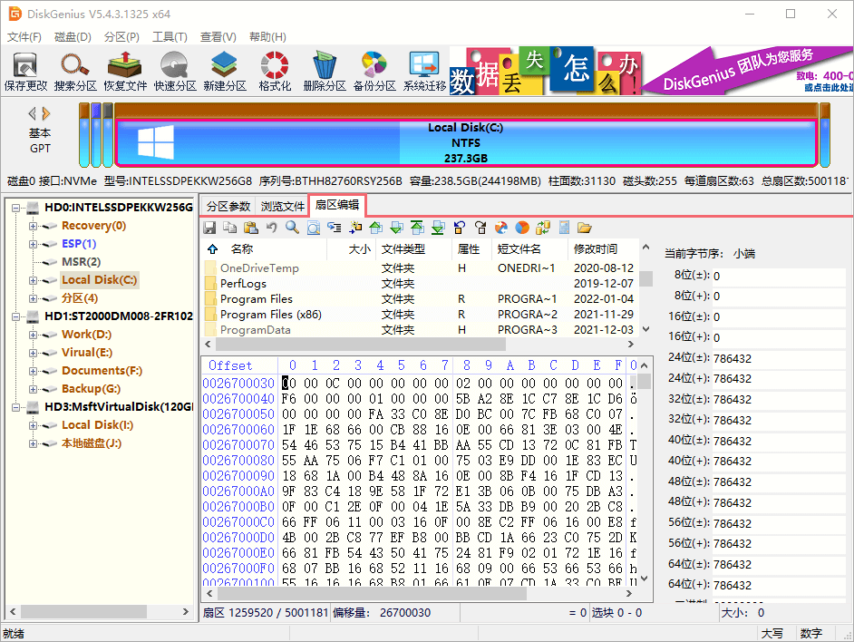Click the 新建分区 new partition icon

[225, 71]
